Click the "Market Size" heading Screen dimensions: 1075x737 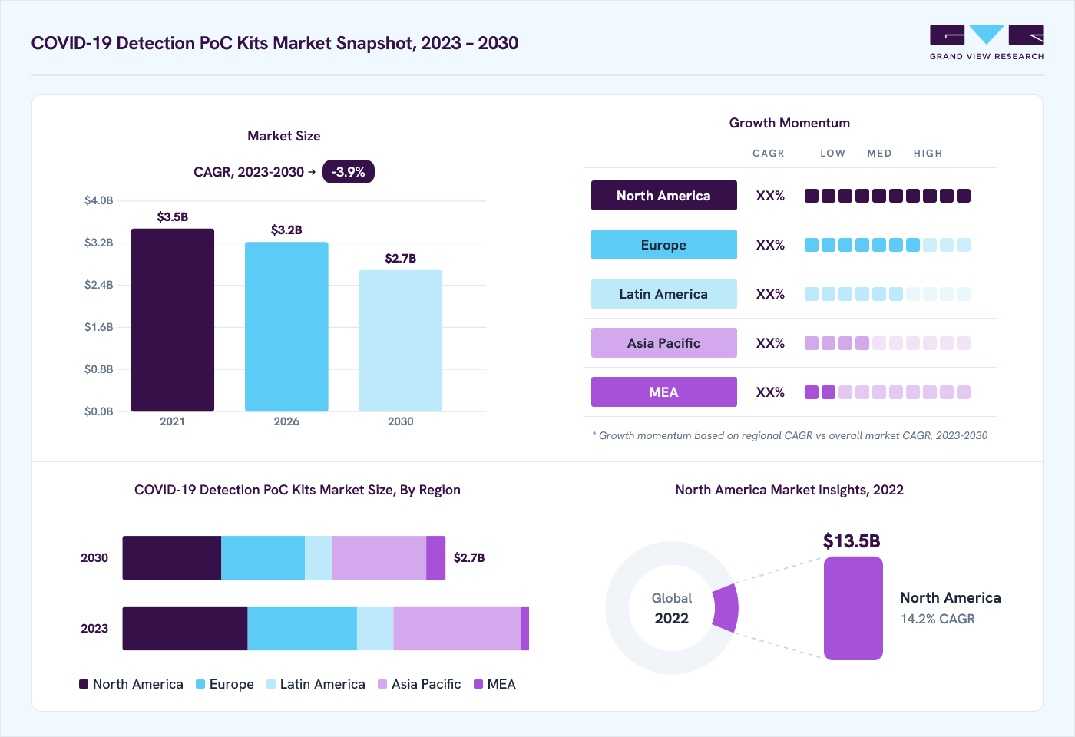284,136
